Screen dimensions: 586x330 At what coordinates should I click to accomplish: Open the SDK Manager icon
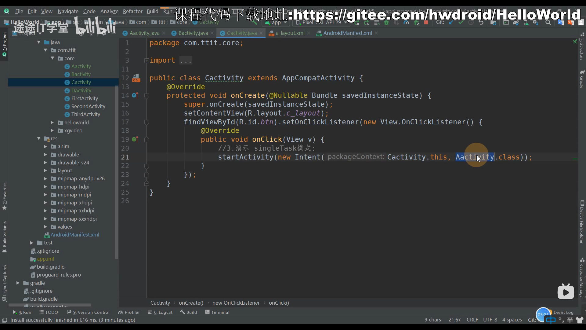pos(536,23)
